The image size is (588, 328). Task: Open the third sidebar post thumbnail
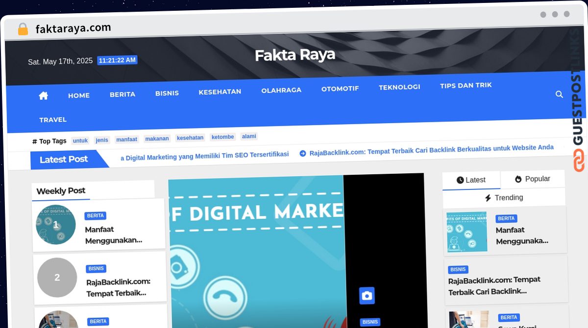coord(469,319)
